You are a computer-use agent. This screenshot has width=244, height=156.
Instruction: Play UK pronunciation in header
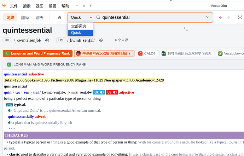pos(47,40)
